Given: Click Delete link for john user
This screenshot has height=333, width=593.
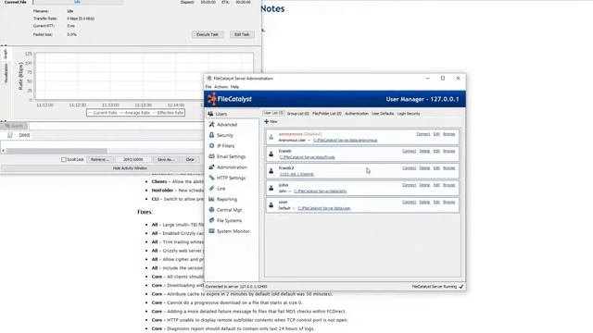Looking at the screenshot, I should tap(424, 185).
